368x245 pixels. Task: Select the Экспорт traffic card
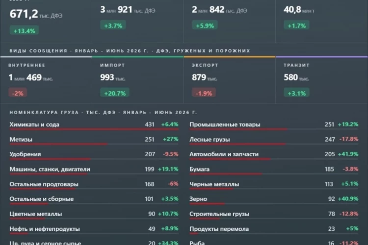[x=230, y=80]
